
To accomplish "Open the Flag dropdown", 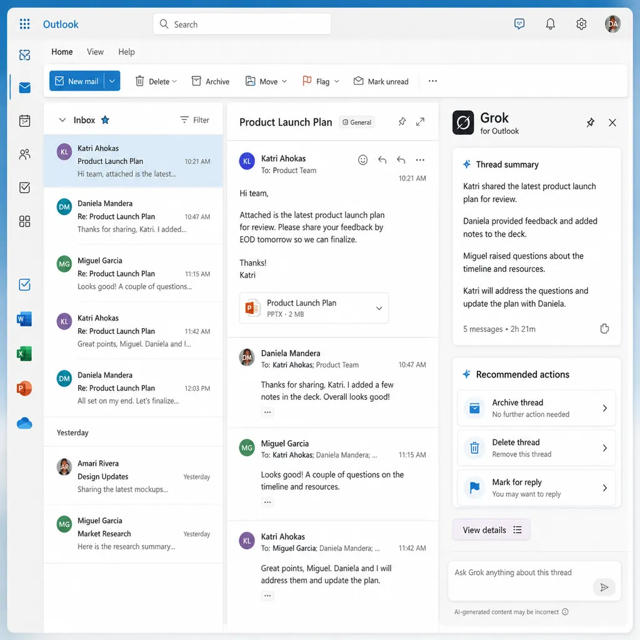I will coord(337,81).
